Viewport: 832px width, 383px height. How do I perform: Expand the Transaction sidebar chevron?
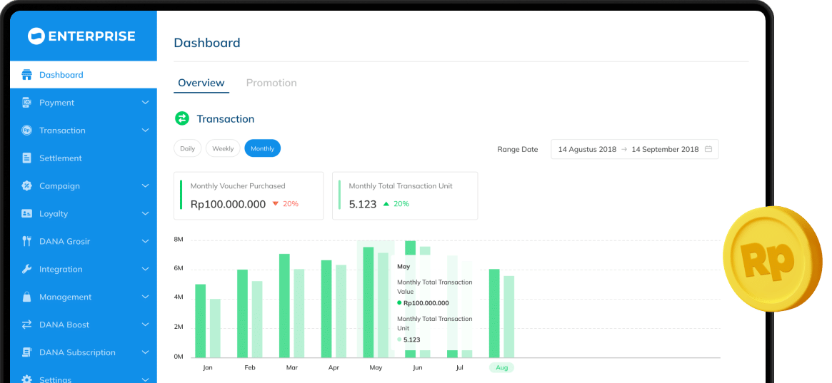[146, 131]
